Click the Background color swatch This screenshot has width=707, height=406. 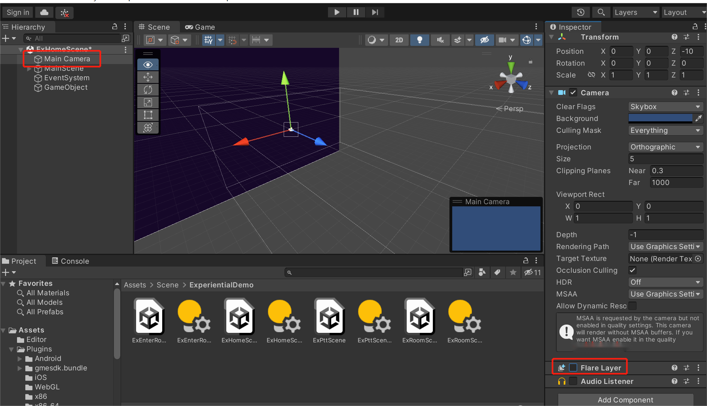pos(660,118)
